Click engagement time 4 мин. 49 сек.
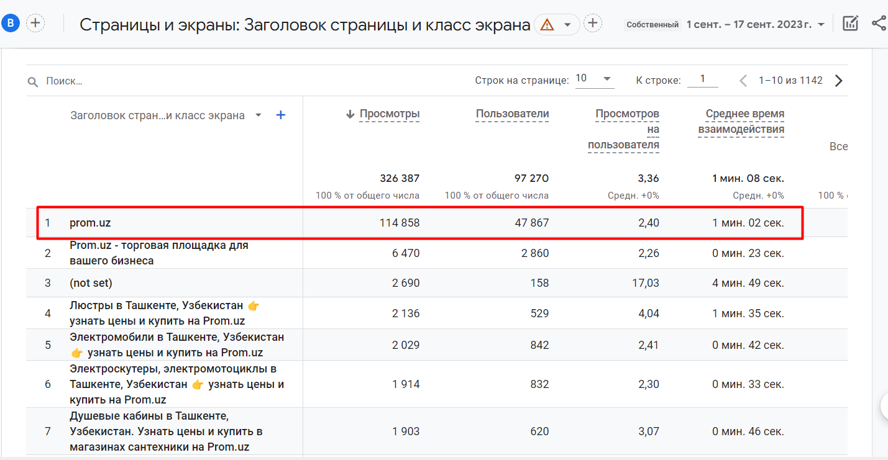The image size is (888, 460). [748, 283]
